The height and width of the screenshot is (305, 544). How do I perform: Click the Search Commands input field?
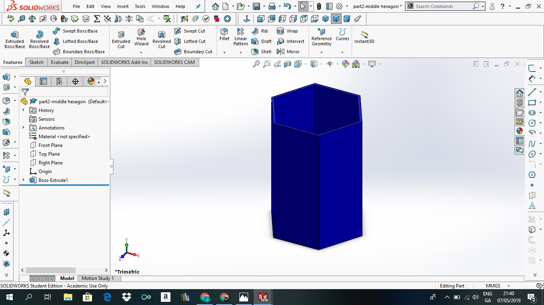tap(443, 6)
